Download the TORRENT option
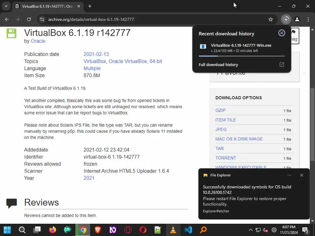This screenshot has height=236, width=315. click(225, 158)
